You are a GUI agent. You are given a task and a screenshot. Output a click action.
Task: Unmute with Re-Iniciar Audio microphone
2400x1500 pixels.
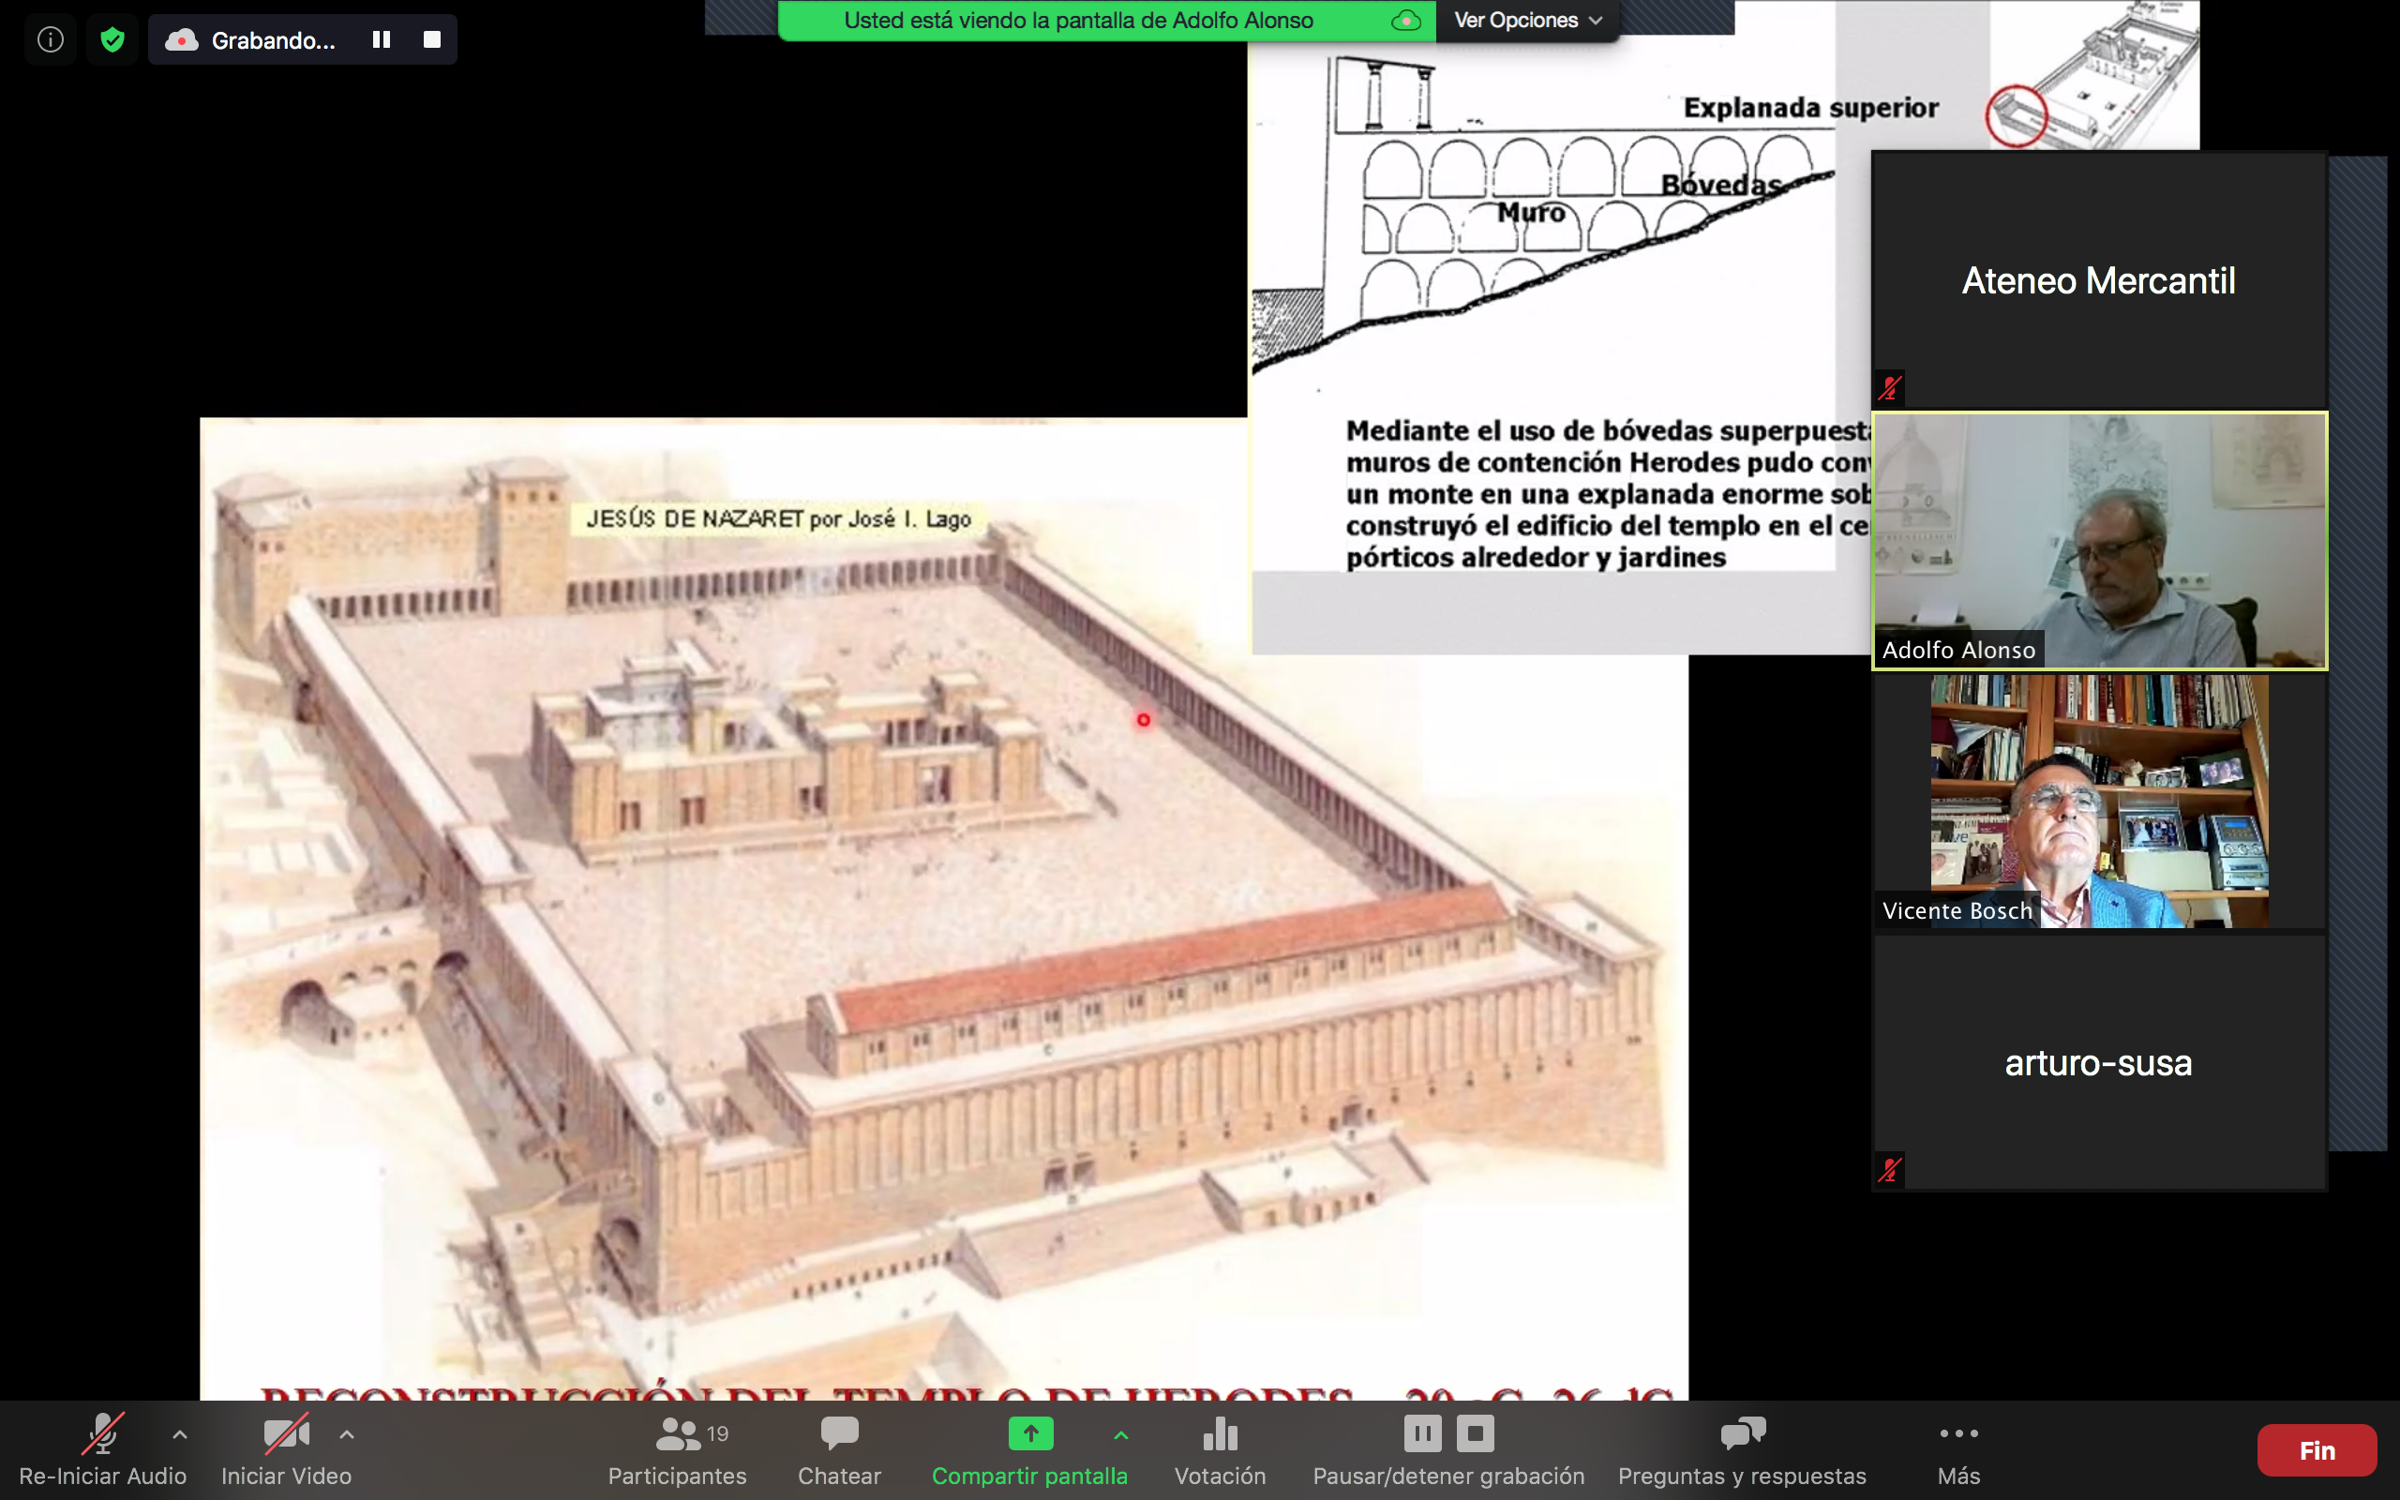tap(103, 1434)
